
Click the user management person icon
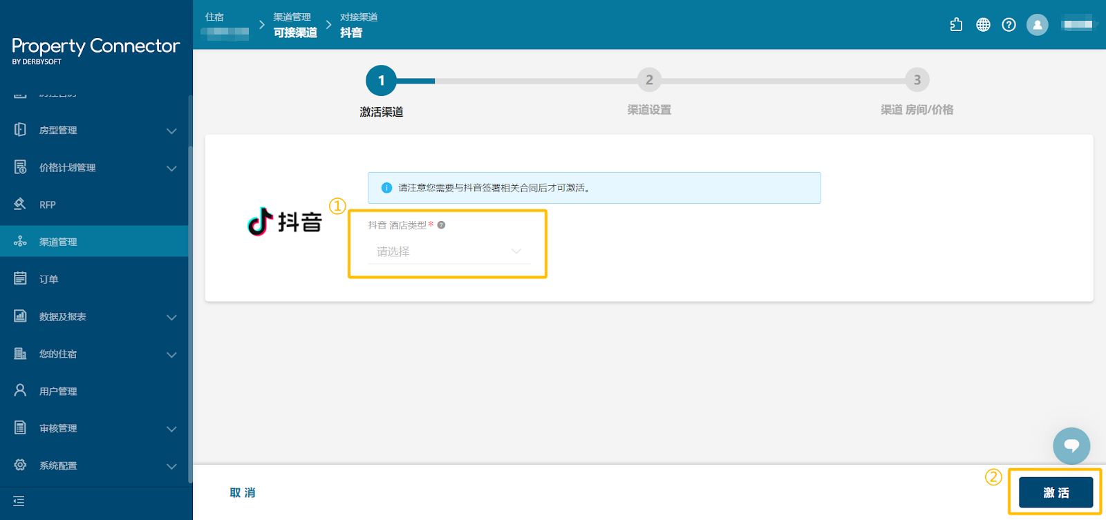20,391
